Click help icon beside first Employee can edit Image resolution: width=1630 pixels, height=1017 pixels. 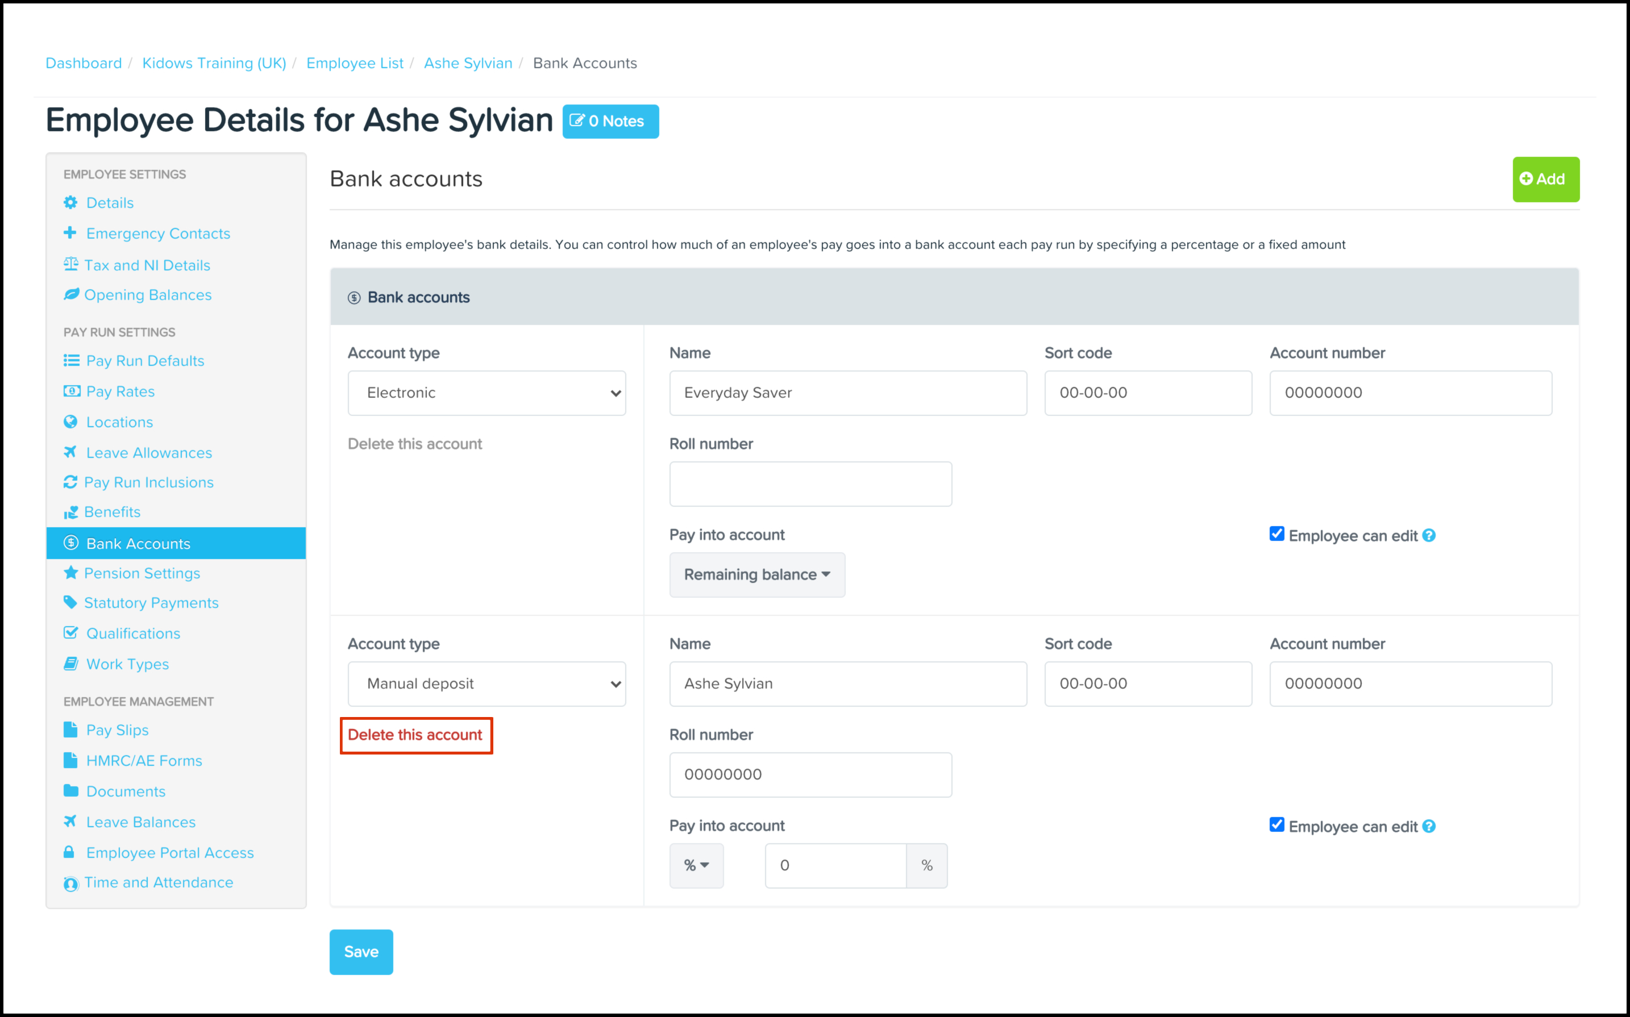(1429, 535)
